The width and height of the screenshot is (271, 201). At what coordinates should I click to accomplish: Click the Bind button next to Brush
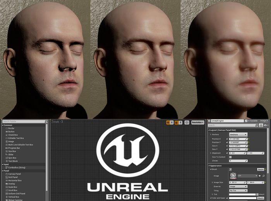(x=261, y=169)
